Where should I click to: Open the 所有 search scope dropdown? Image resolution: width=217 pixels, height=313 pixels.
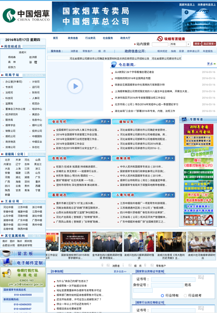coord(180,44)
